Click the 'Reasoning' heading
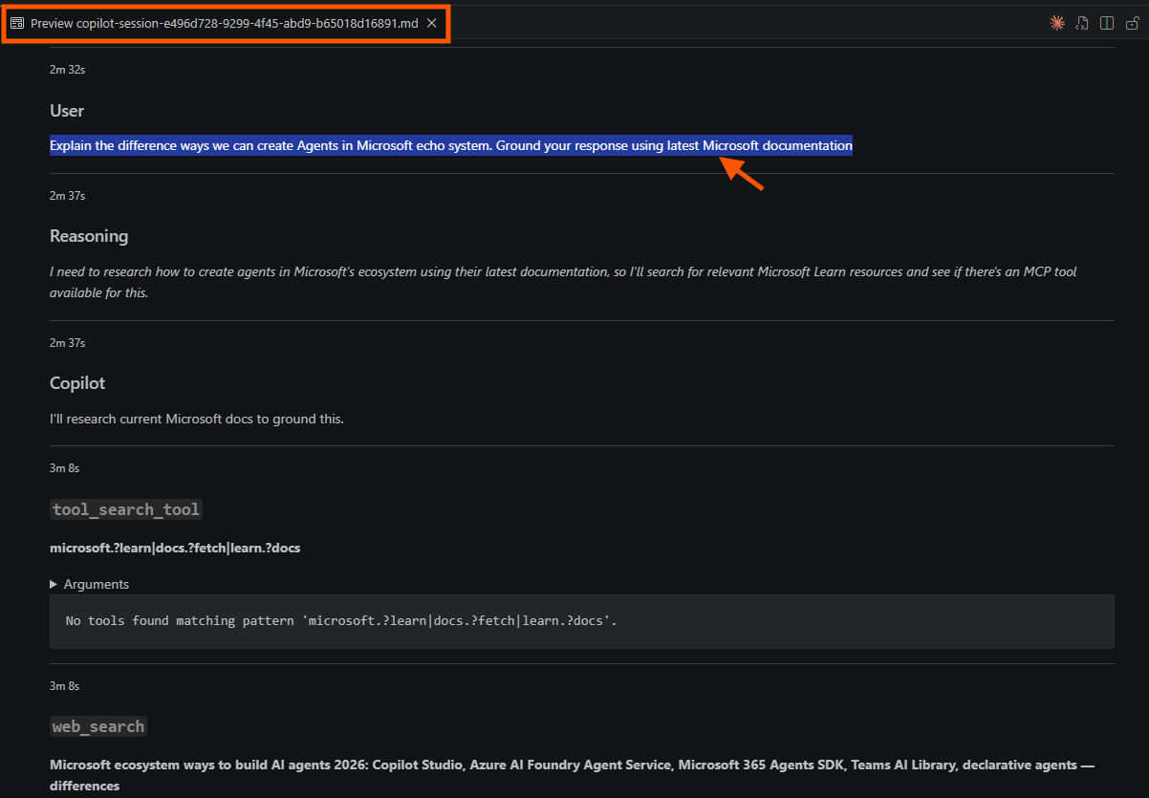The height and width of the screenshot is (798, 1149). [x=89, y=236]
